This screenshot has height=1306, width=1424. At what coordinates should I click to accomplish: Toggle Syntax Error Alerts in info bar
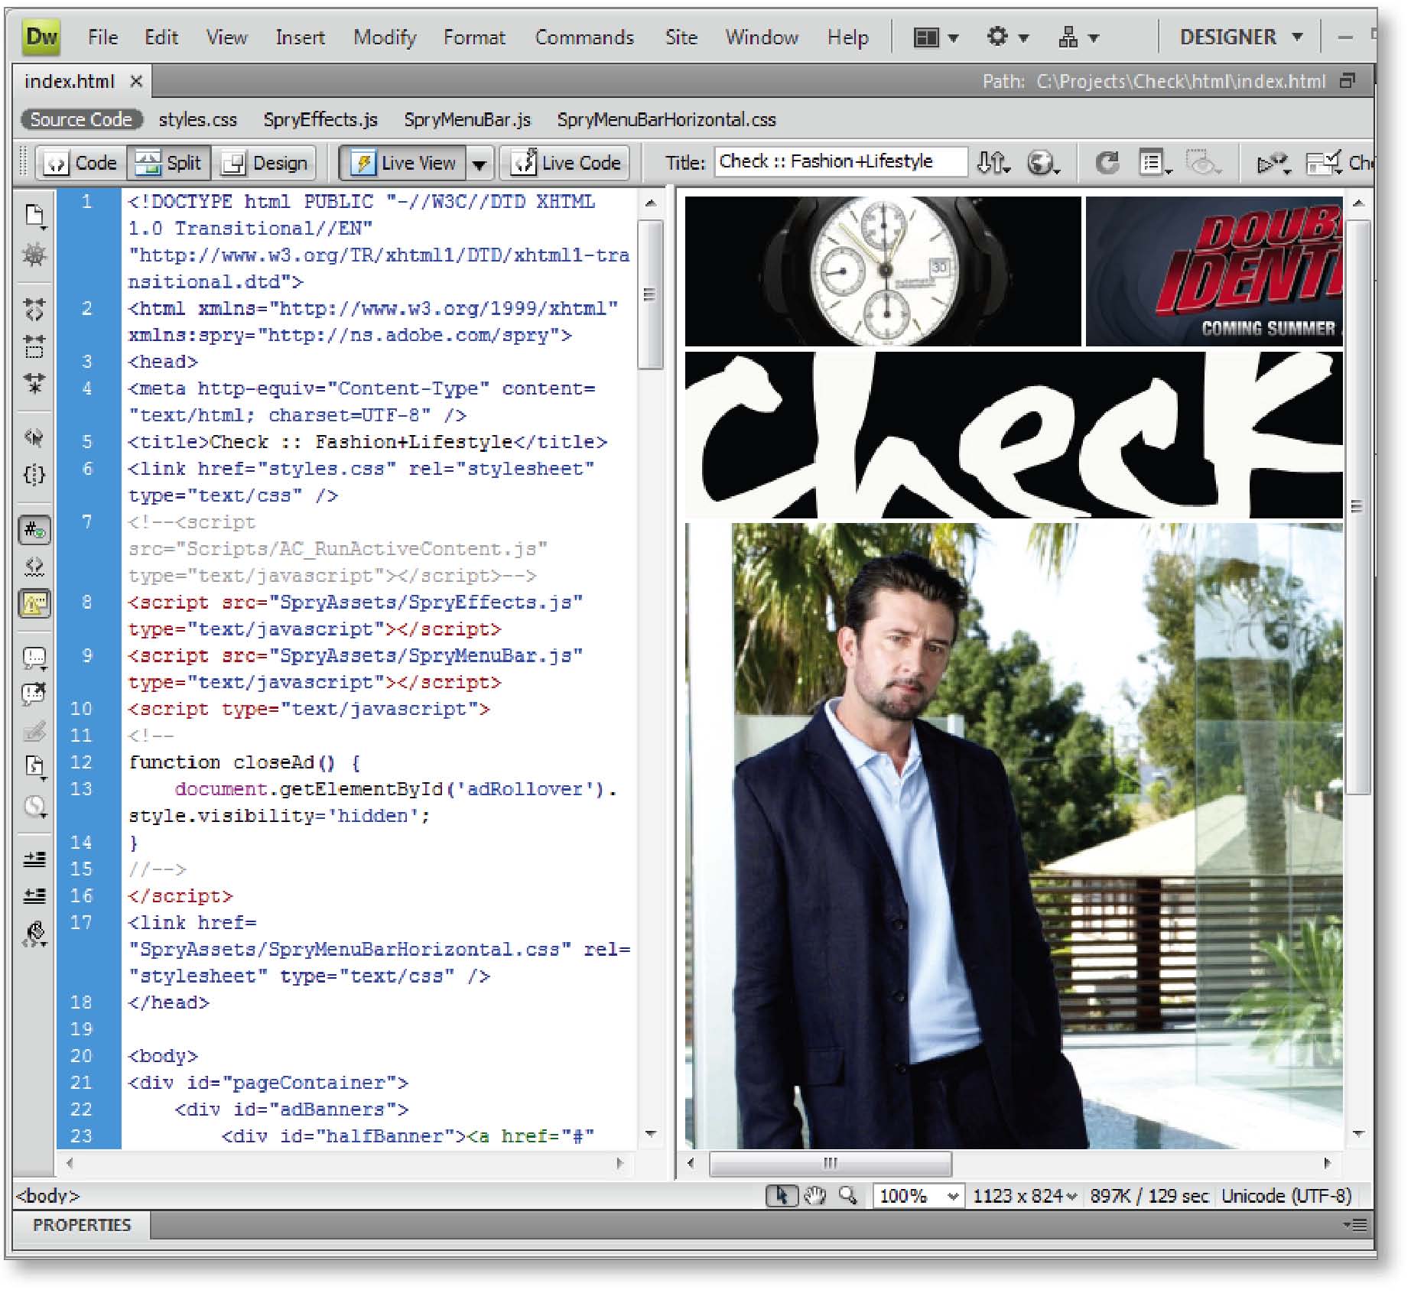click(34, 604)
